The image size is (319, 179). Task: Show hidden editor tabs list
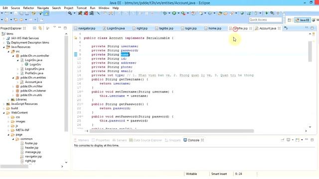(x=286, y=28)
